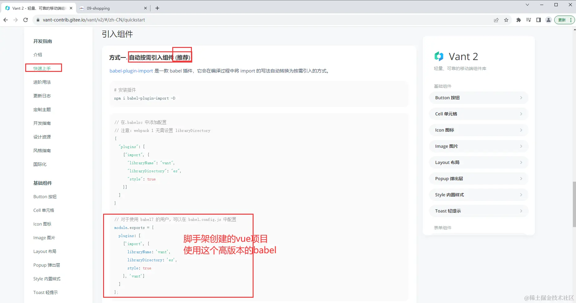Click the module.exports code line

[134, 228]
